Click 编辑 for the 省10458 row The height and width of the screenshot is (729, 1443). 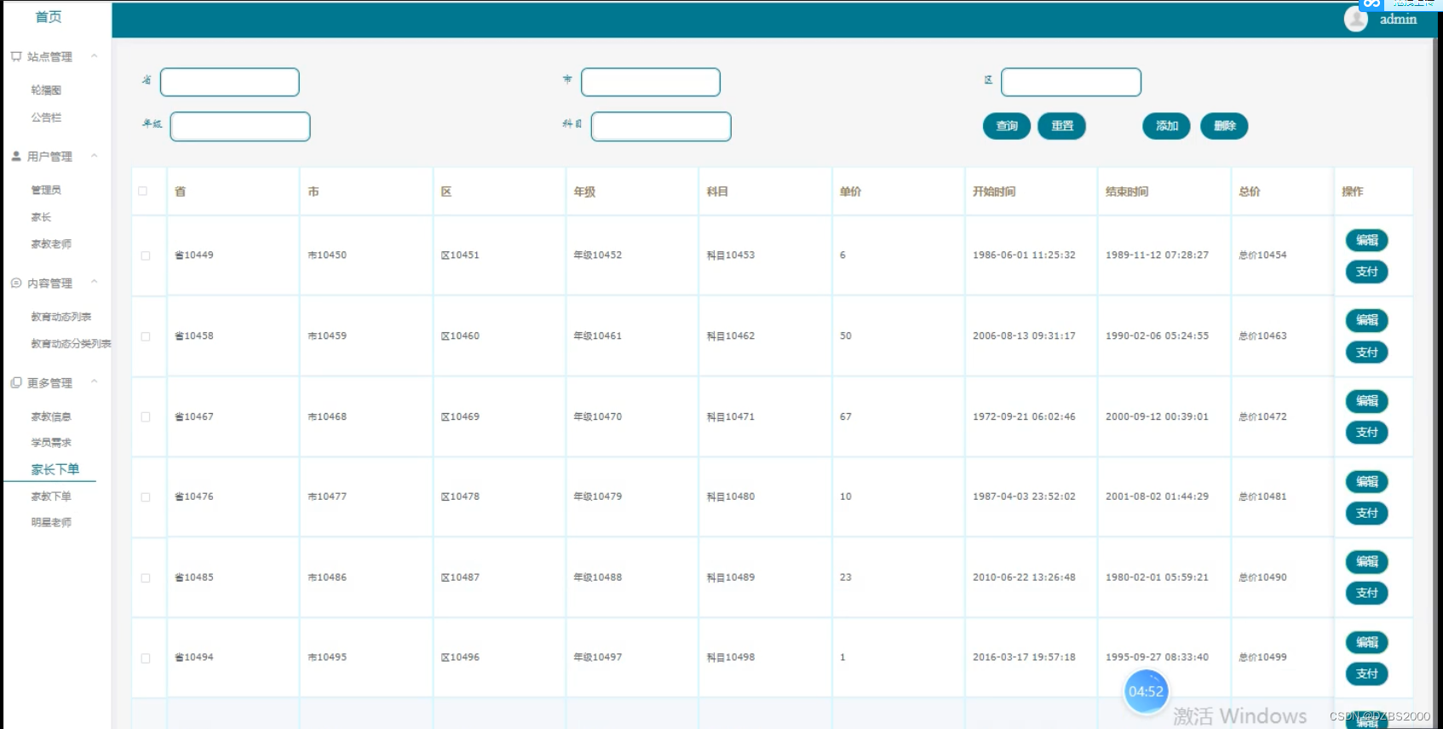point(1367,320)
